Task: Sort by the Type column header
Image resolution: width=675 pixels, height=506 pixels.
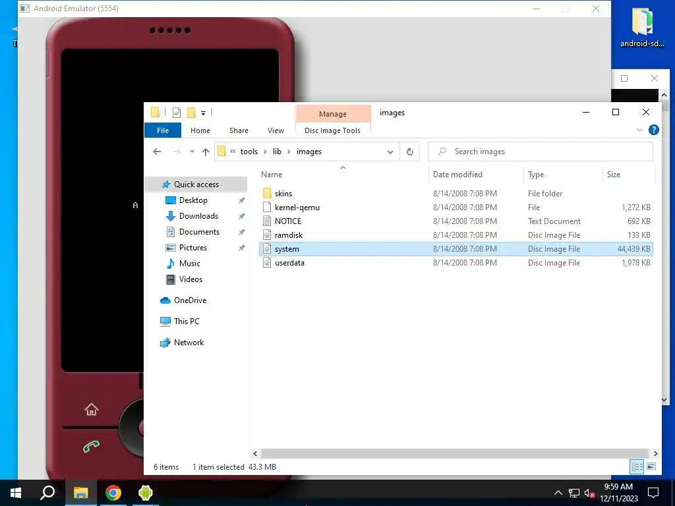Action: pyautogui.click(x=536, y=174)
